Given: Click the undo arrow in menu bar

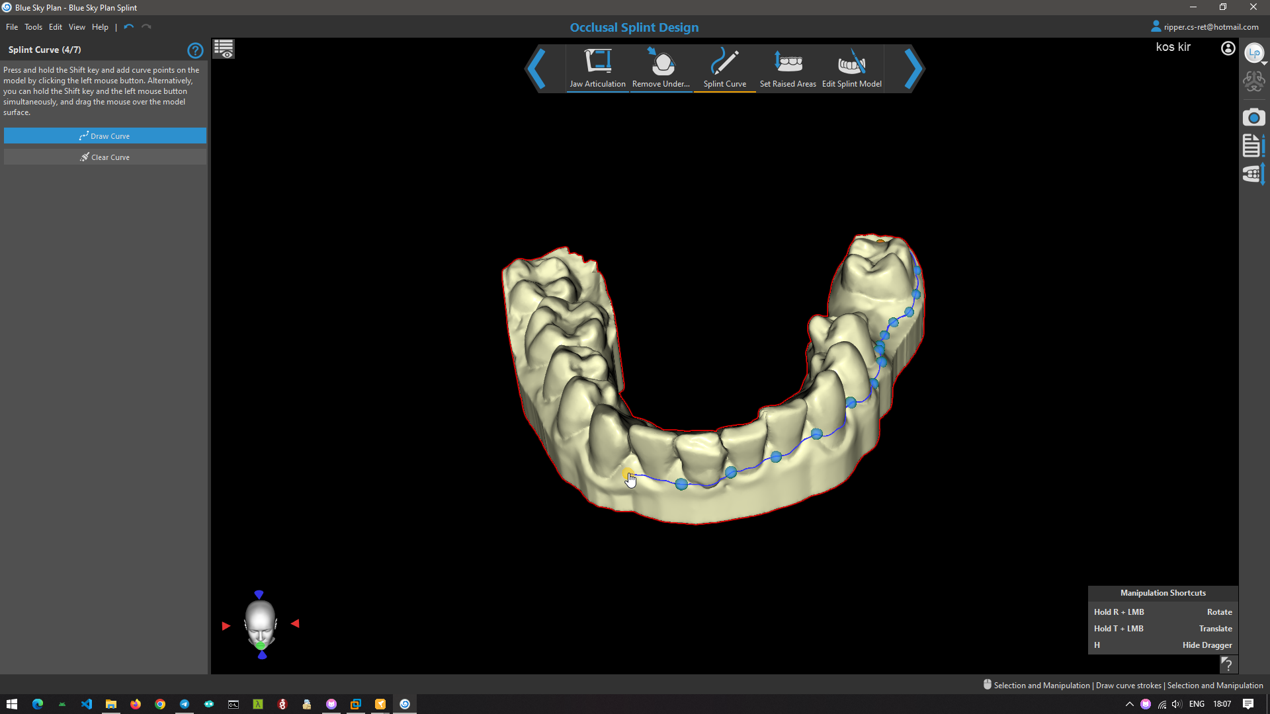Looking at the screenshot, I should (x=128, y=27).
